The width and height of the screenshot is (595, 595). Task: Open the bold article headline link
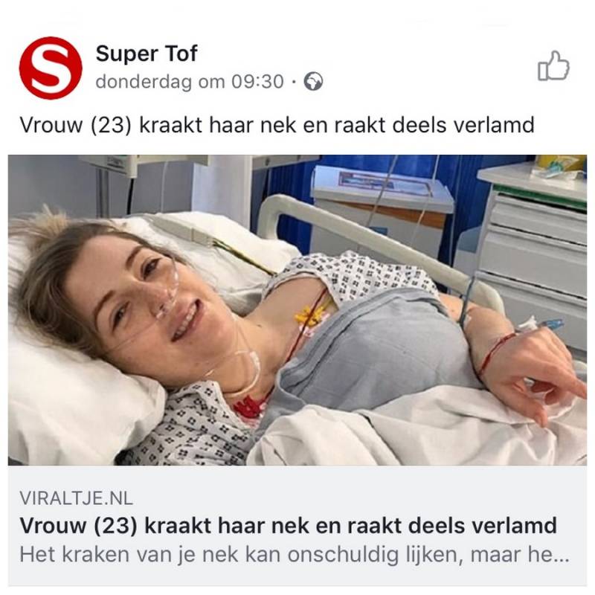[x=289, y=526]
